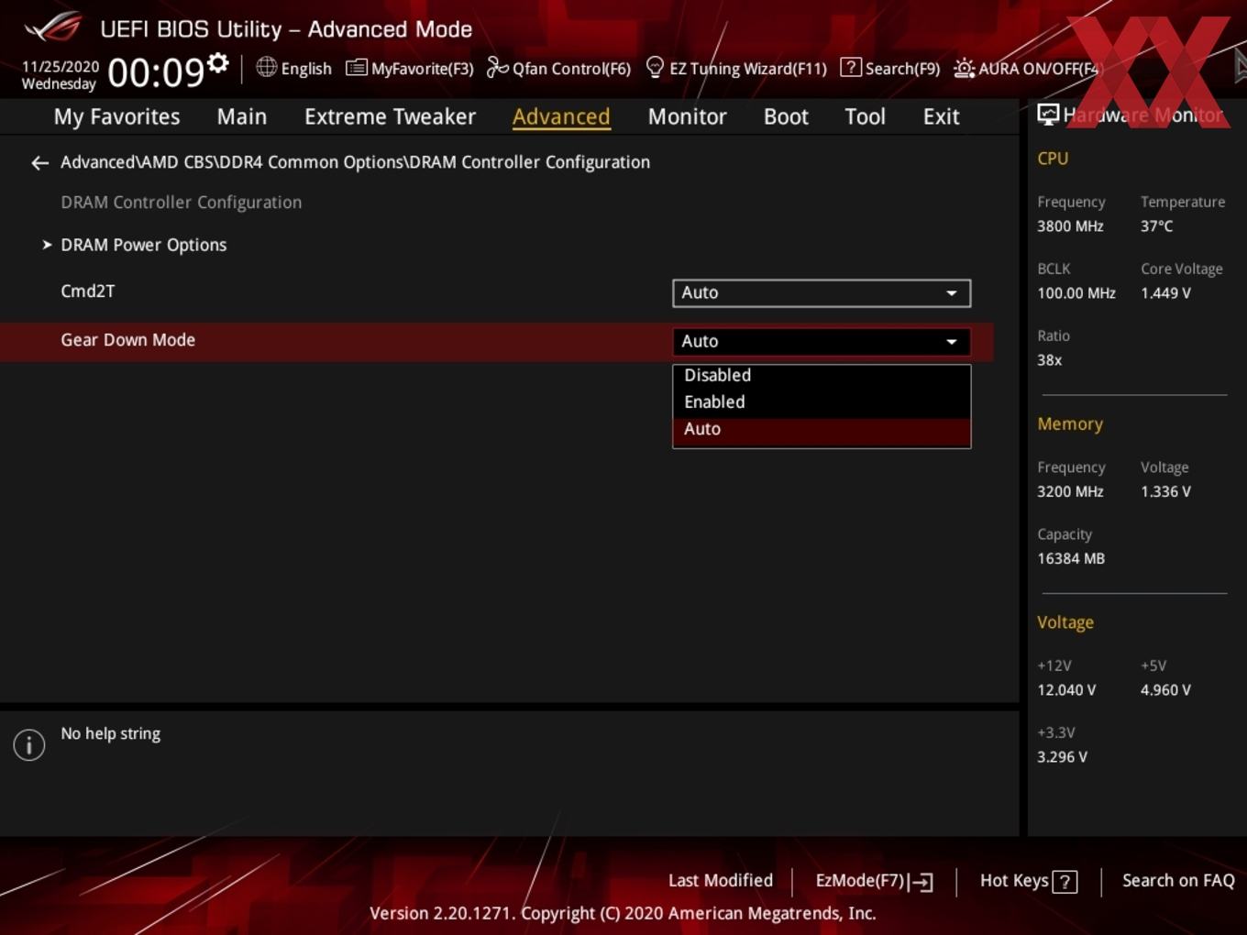This screenshot has height=935, width=1247.
Task: Switch to the Tool tab
Action: click(865, 116)
